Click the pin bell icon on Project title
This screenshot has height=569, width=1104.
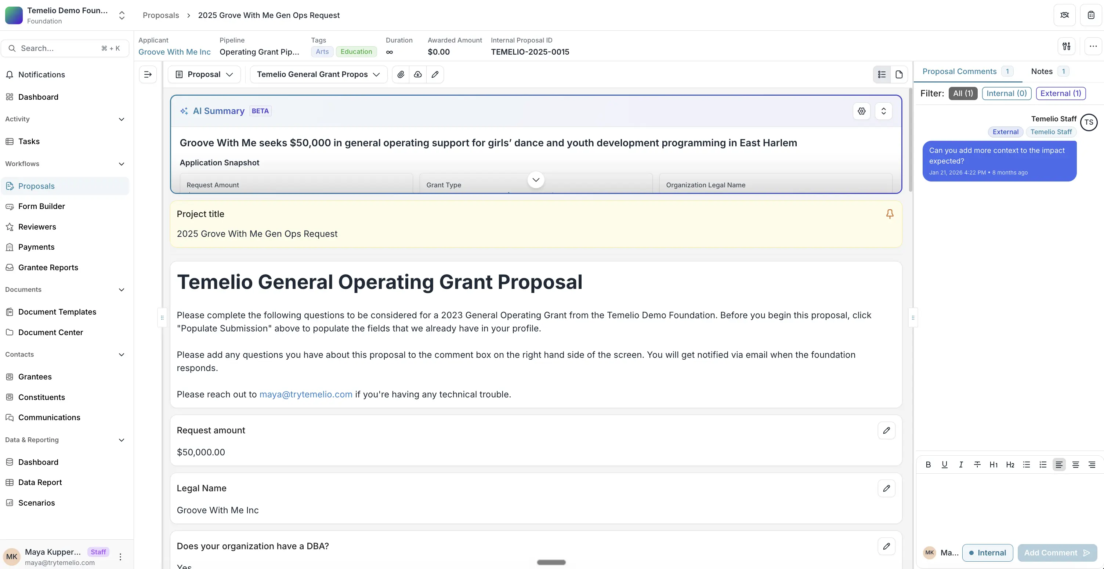890,214
